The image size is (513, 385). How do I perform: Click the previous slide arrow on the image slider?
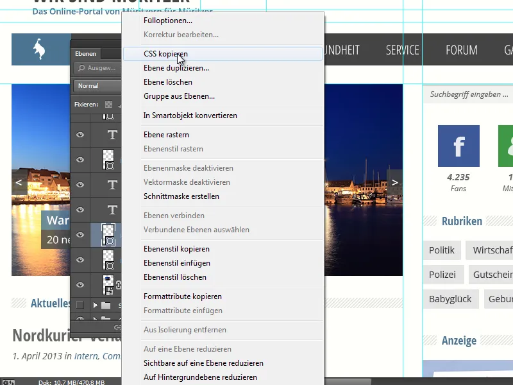[19, 182]
